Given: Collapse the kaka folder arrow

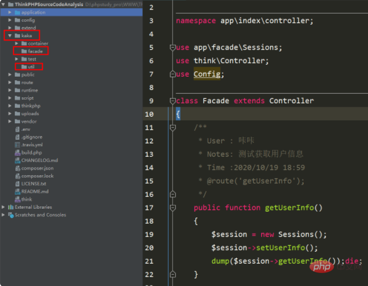Looking at the screenshot, I should coord(9,35).
